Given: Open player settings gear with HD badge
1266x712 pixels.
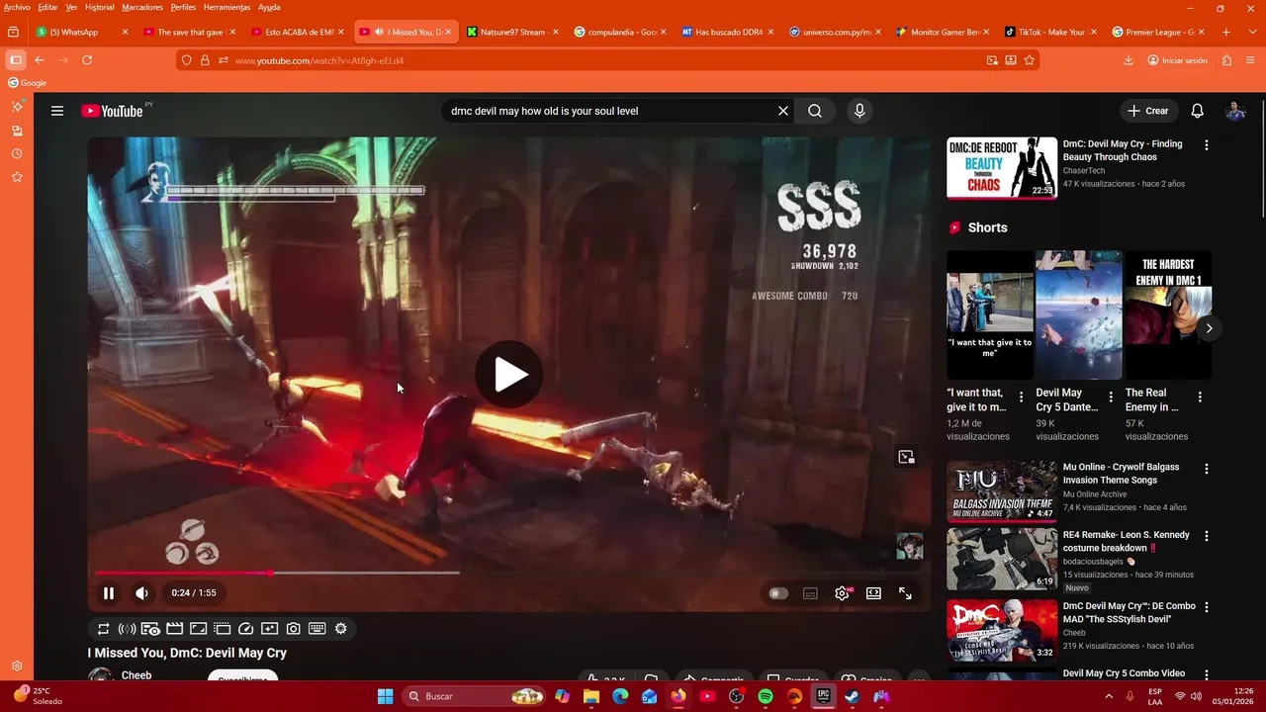Looking at the screenshot, I should point(842,593).
